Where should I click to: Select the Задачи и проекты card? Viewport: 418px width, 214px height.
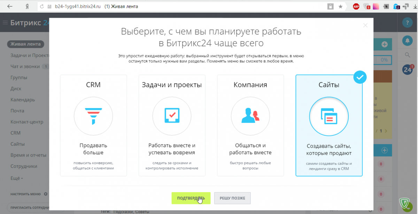[x=172, y=125]
